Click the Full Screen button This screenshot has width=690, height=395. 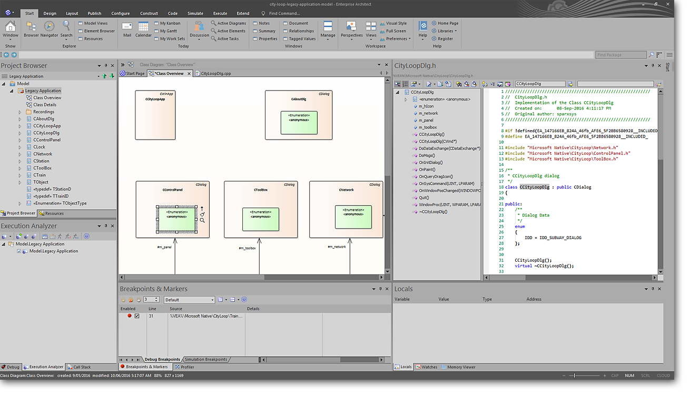pyautogui.click(x=395, y=31)
